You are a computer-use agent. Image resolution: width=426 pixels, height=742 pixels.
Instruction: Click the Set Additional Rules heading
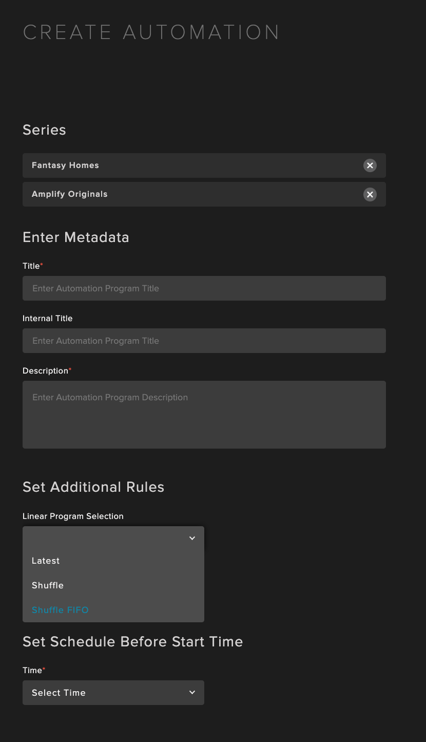pos(93,487)
